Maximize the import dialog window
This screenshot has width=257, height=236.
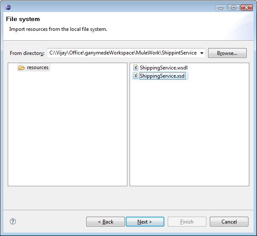tap(233, 8)
